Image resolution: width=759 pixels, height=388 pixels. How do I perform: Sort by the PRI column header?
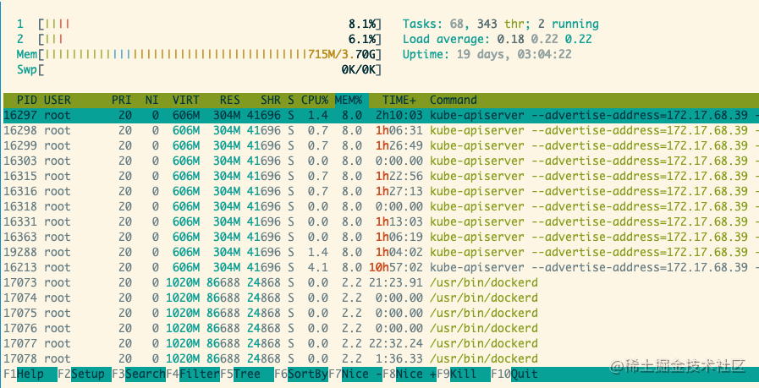(122, 101)
